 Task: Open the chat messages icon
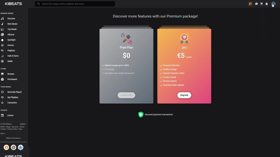point(256,4)
